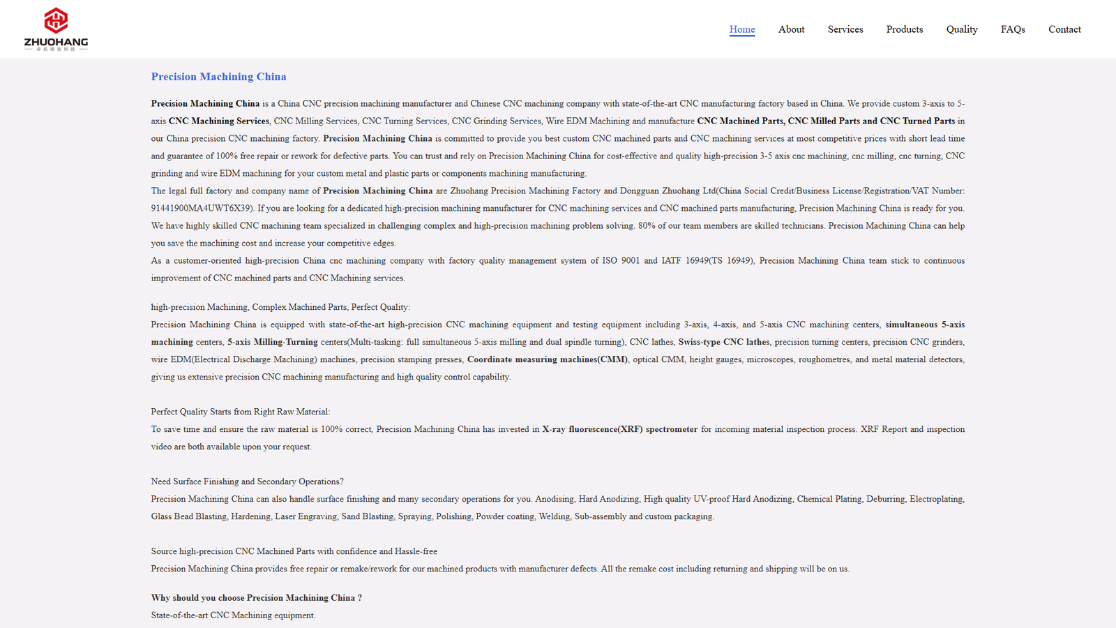Click bold CNC Machined Parts, Milled Parts text
Image resolution: width=1116 pixels, height=628 pixels.
tap(825, 121)
